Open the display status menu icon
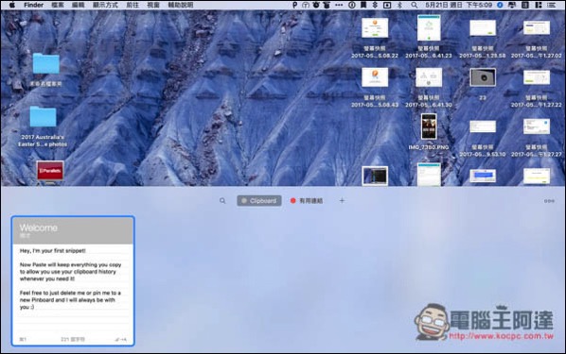The height and width of the screenshot is (354, 566). [x=512, y=5]
